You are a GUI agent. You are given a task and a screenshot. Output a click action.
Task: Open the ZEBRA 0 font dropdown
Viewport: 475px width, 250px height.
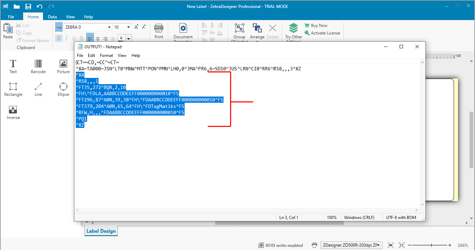point(110,27)
